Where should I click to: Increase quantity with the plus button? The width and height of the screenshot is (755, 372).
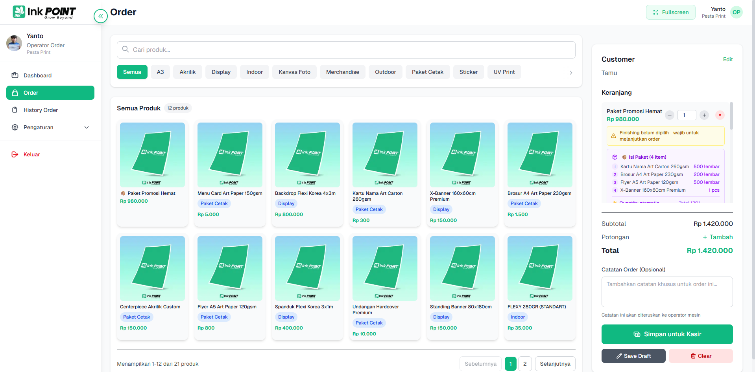point(704,115)
